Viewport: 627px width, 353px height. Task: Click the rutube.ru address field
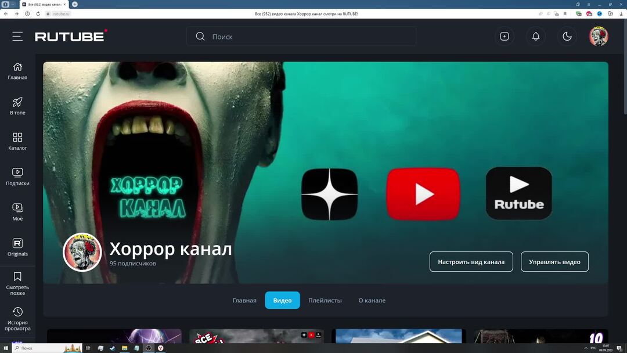click(61, 13)
